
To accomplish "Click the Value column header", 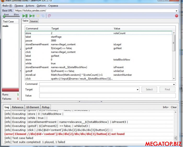I will 144,29.
